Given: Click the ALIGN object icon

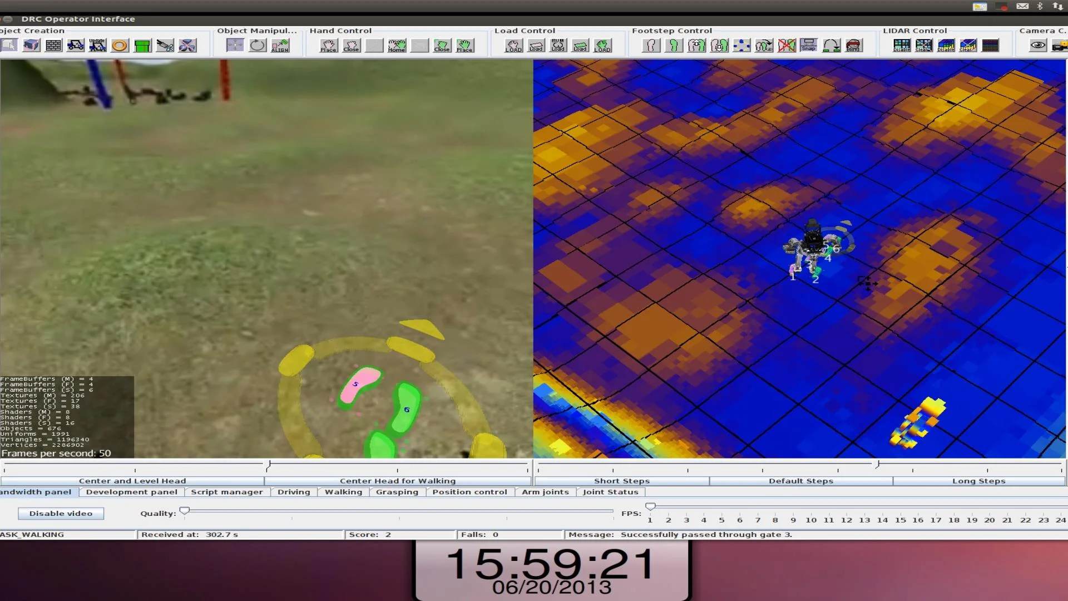Looking at the screenshot, I should 280,45.
